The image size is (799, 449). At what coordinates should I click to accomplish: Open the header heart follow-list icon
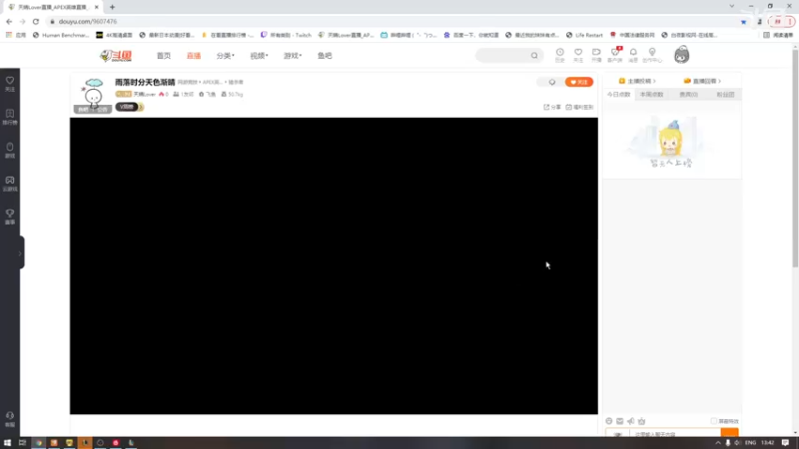click(578, 55)
